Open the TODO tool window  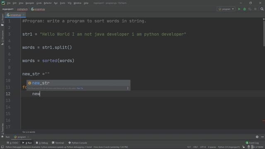tap(12, 143)
